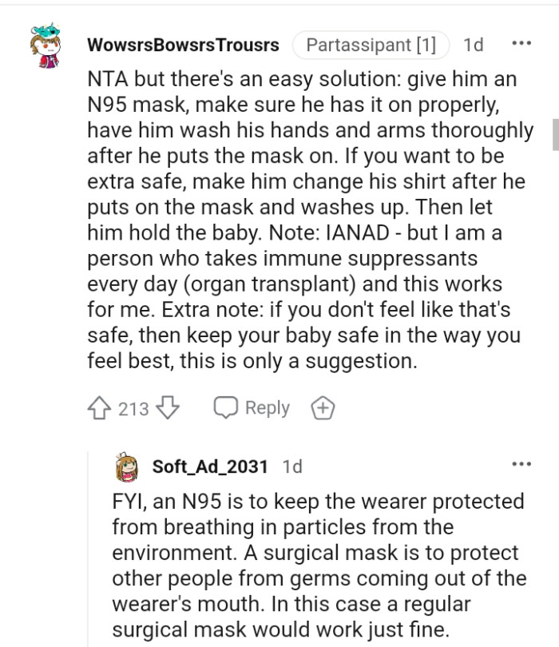Upvote the top comment with the arrow
Viewport: 559px width, 647px height.
pos(100,407)
